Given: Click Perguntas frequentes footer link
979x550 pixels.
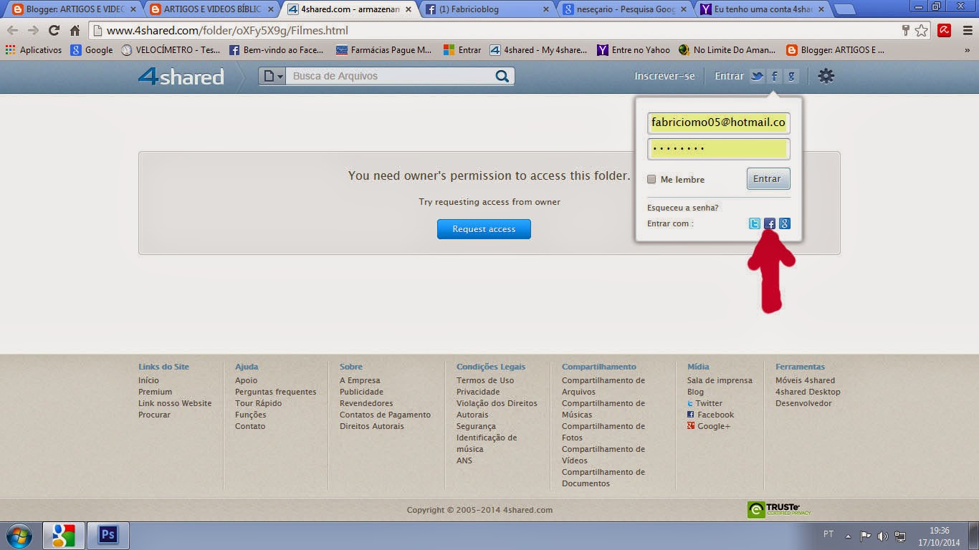Looking at the screenshot, I should point(275,392).
